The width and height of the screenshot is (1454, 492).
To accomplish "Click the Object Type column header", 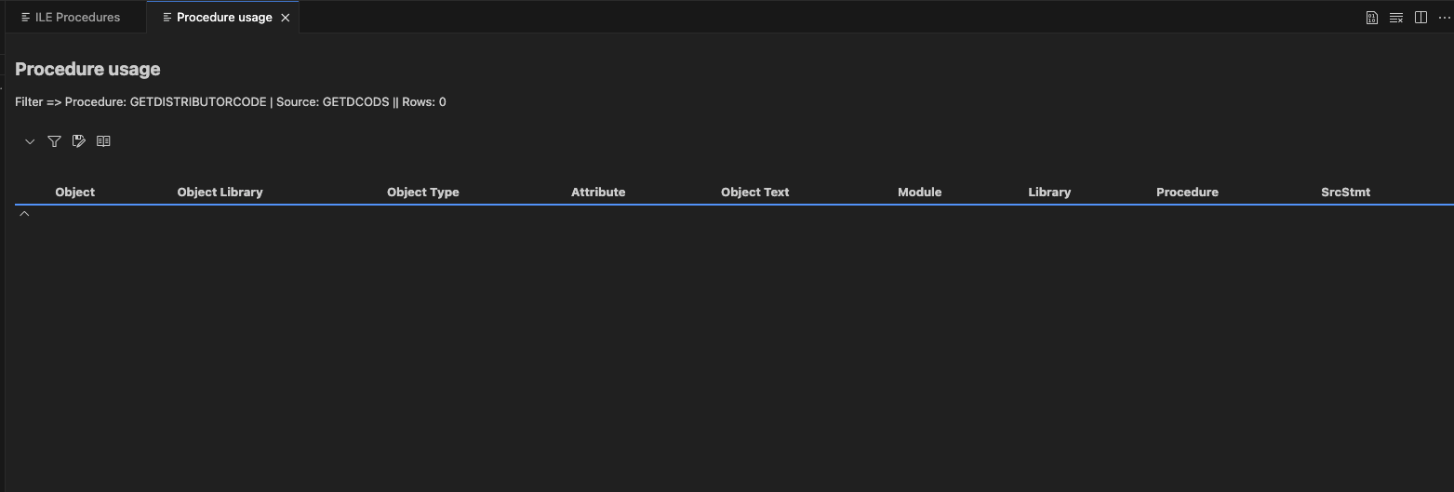I will pyautogui.click(x=422, y=193).
